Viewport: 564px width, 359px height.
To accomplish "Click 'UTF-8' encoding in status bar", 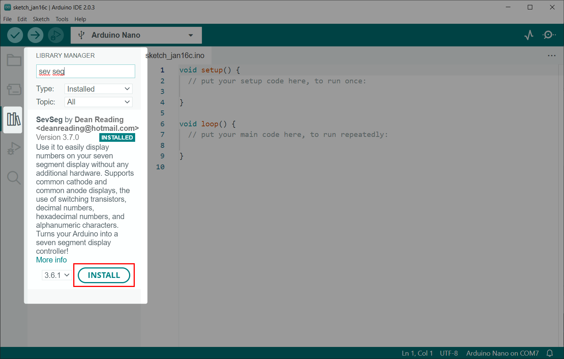I will coord(449,353).
